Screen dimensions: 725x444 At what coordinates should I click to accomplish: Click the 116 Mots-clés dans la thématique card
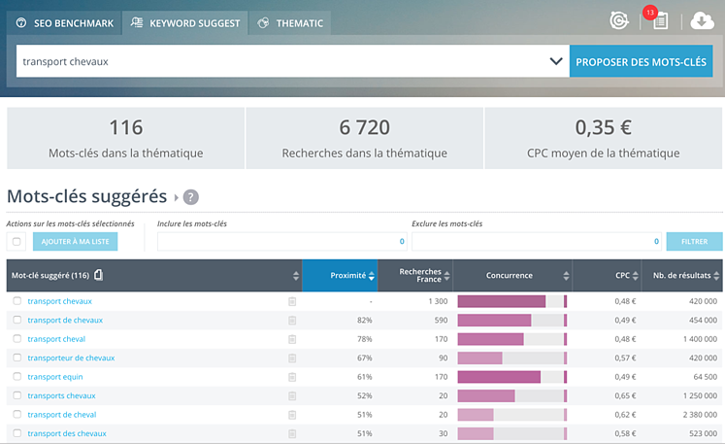[x=126, y=138]
